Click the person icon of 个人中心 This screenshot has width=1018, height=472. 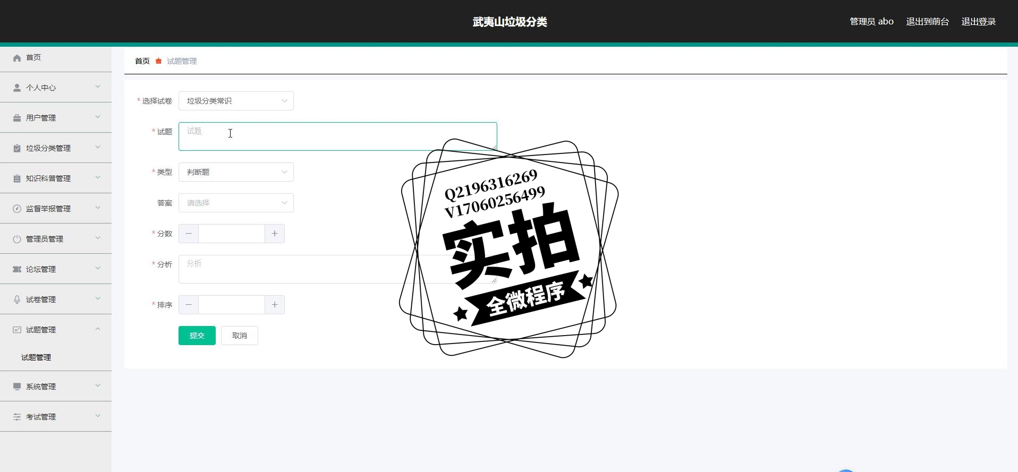[x=17, y=88]
